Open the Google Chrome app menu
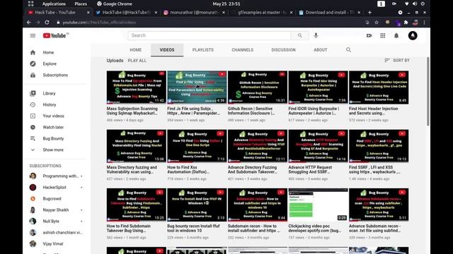The width and height of the screenshot is (453, 254). click(x=115, y=4)
